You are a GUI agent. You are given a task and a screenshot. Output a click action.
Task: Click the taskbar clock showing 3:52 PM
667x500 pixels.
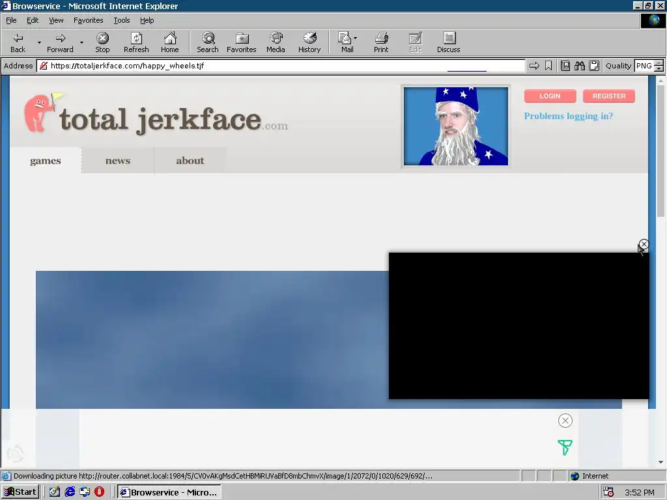640,492
